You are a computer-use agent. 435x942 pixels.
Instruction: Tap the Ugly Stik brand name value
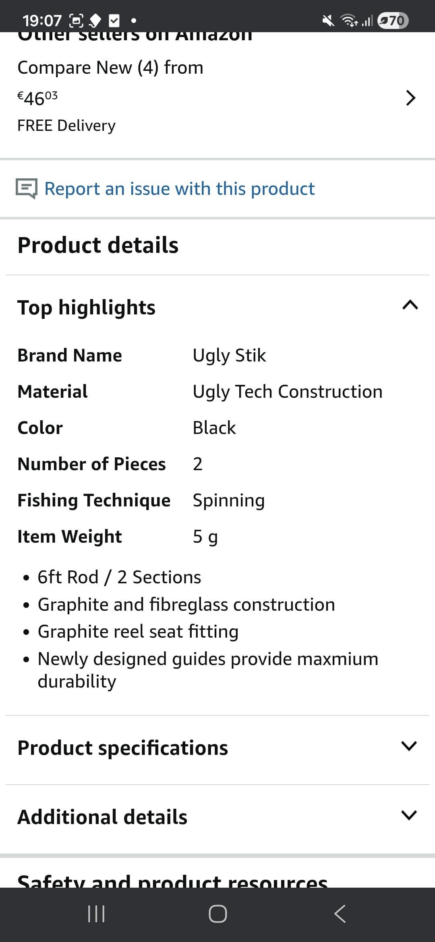point(229,355)
